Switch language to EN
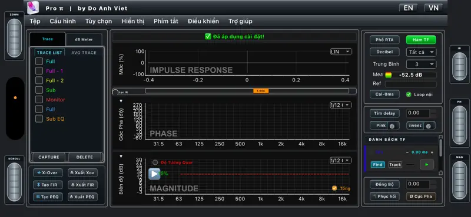Viewport: 471px width, 217px height. (408, 8)
